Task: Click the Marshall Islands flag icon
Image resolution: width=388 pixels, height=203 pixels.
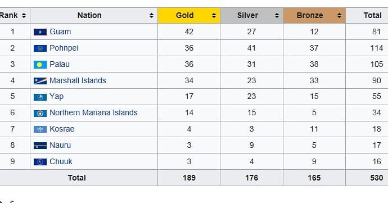Action: click(40, 81)
